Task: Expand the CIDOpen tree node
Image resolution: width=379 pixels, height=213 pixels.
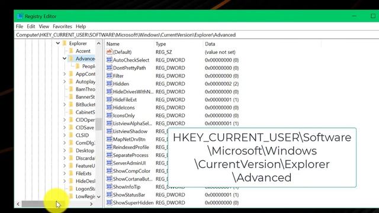Action: [x=65, y=120]
